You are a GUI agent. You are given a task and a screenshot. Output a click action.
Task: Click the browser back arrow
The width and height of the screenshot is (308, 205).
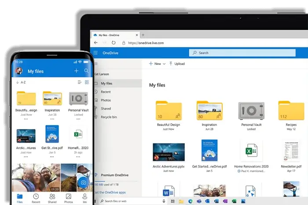(95, 43)
